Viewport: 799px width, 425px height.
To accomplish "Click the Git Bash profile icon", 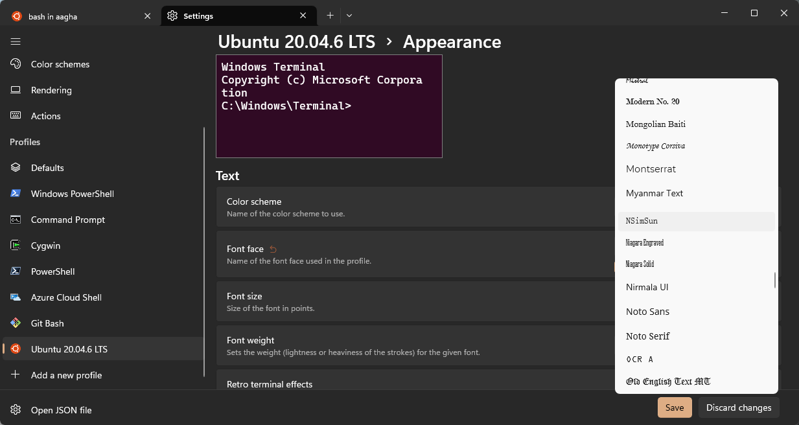I will click(16, 323).
